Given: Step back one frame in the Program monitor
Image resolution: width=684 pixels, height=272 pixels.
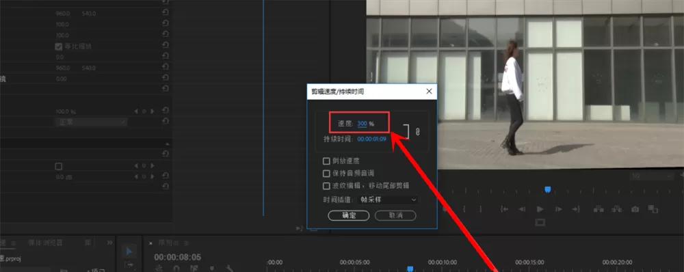Looking at the screenshot, I should [522, 209].
